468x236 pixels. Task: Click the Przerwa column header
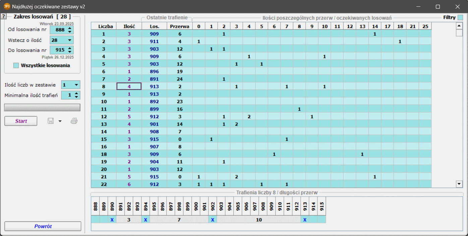point(179,26)
